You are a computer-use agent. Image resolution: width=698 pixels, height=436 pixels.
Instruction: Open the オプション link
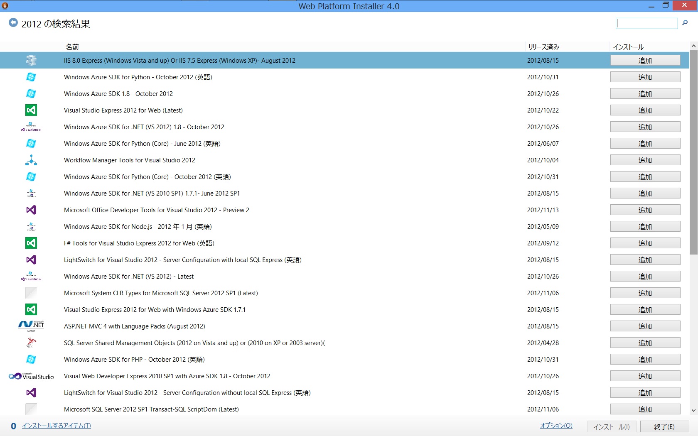(x=556, y=426)
